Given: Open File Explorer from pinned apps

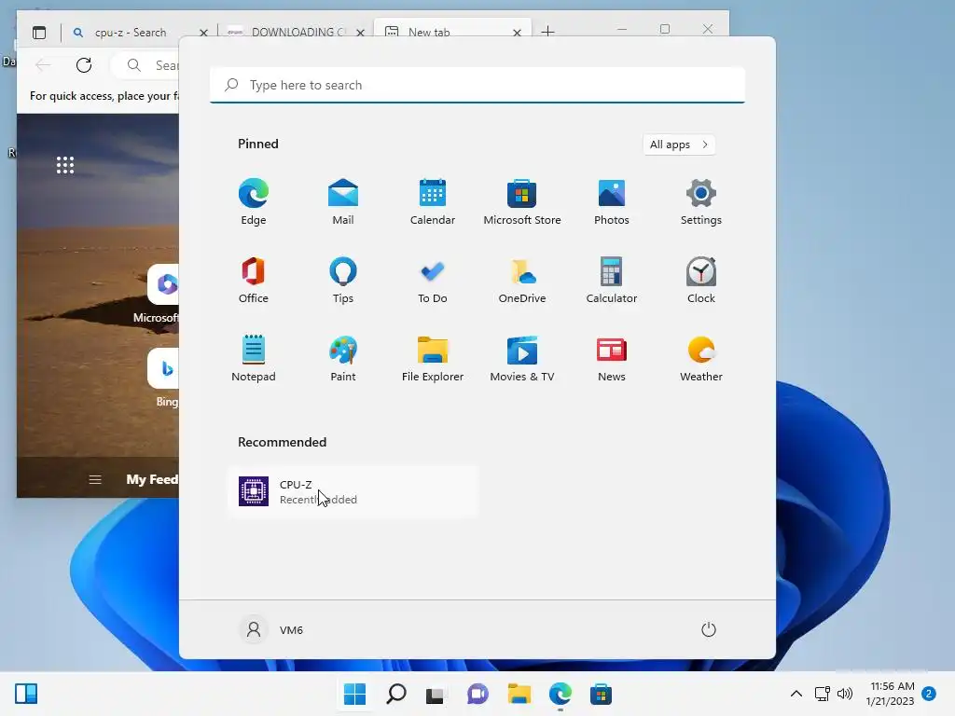Looking at the screenshot, I should tap(433, 358).
